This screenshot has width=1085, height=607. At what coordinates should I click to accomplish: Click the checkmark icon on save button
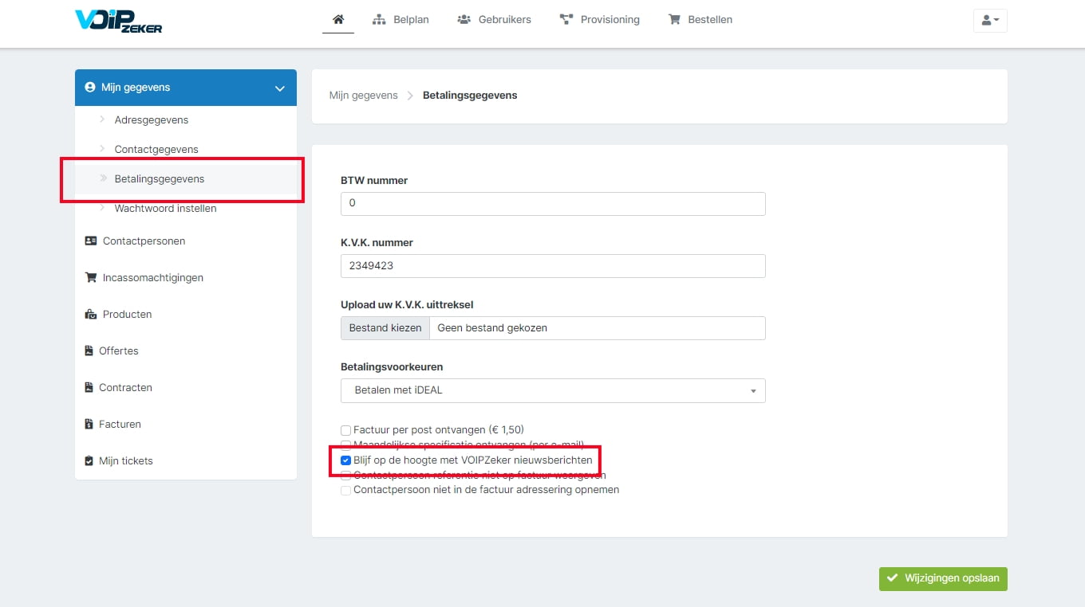pos(893,578)
